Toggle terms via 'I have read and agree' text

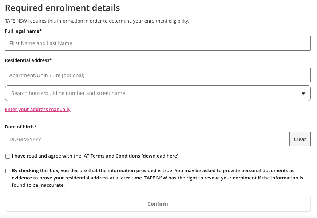(76, 156)
